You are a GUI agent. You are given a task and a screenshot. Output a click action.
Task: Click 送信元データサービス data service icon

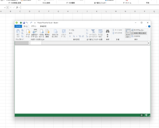tap(34, 33)
